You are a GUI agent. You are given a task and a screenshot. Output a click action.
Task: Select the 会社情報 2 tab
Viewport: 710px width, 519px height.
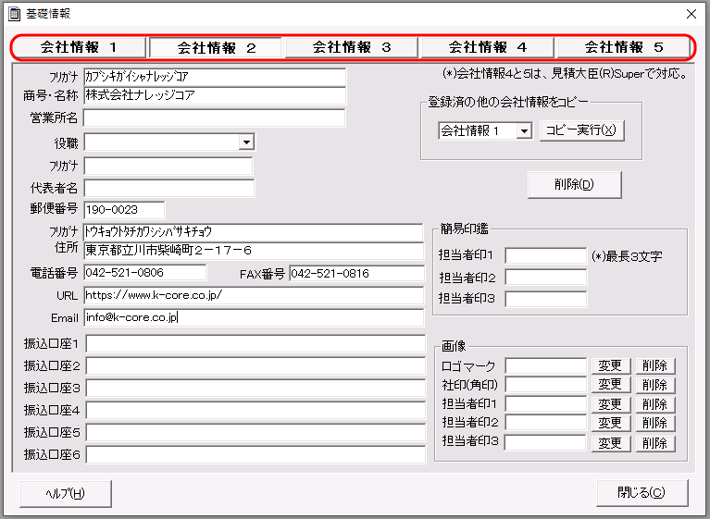[216, 47]
